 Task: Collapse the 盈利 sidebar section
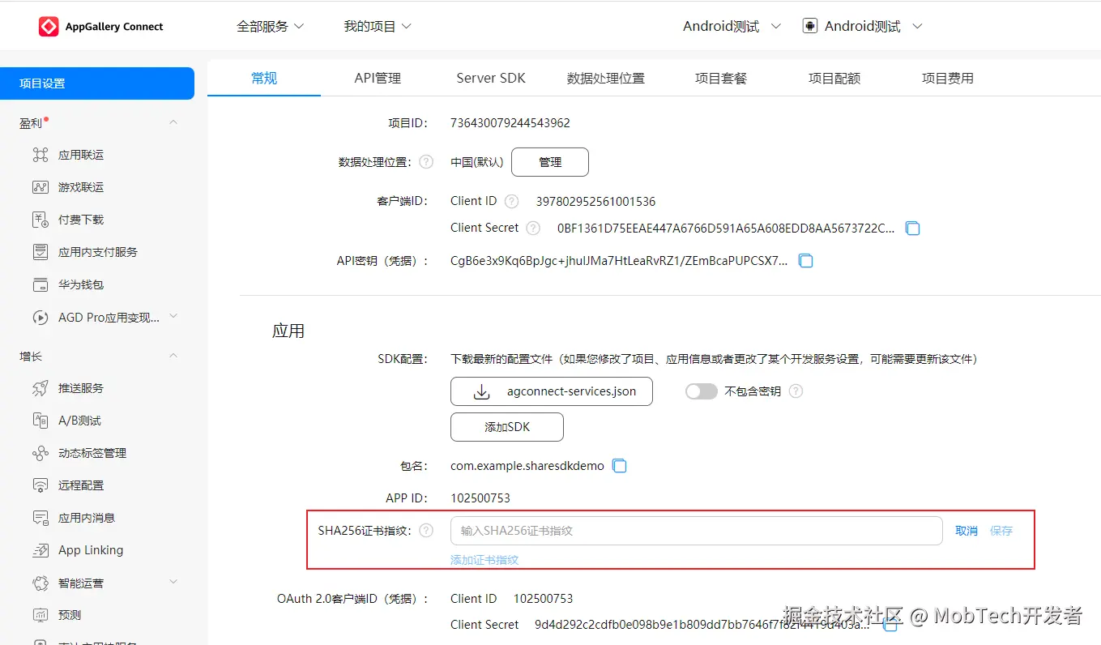pos(173,122)
